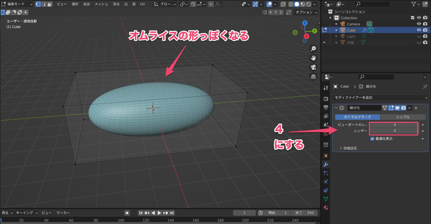Open the View Layer properties tab icon
Screen dimensions: 431x224
click(x=326, y=116)
